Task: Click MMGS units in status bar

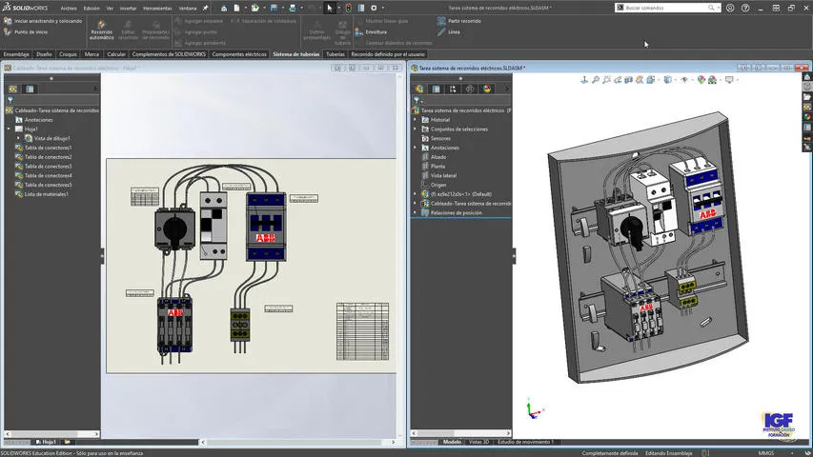Action: [x=765, y=453]
